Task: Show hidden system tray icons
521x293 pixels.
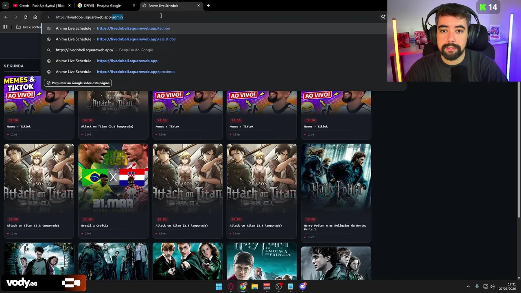Action: pos(468,286)
